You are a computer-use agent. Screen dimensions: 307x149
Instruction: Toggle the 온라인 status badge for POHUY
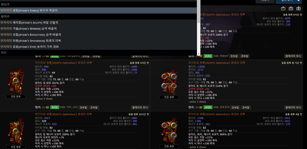click(x=208, y=56)
